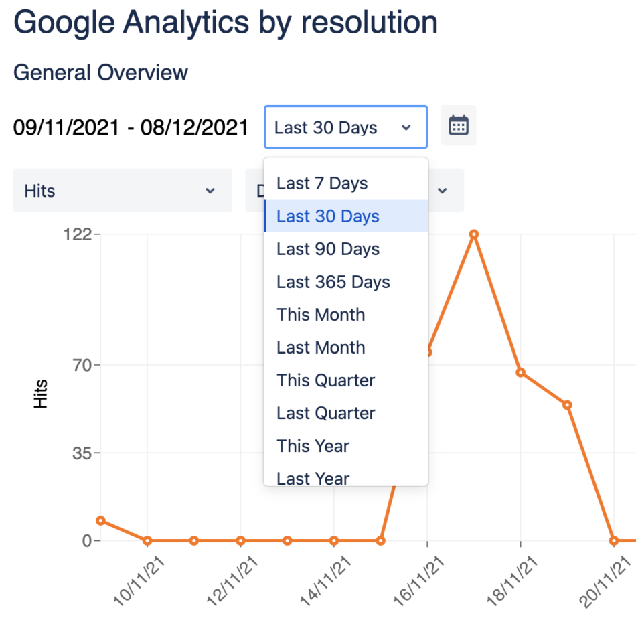Click the data point at 10/11/21
Image resolution: width=636 pixels, height=626 pixels.
147,540
